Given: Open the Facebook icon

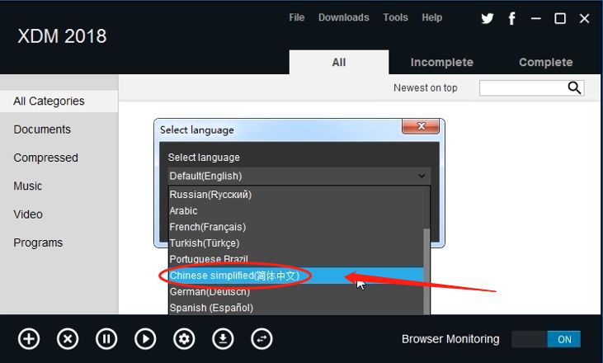Looking at the screenshot, I should tap(512, 18).
